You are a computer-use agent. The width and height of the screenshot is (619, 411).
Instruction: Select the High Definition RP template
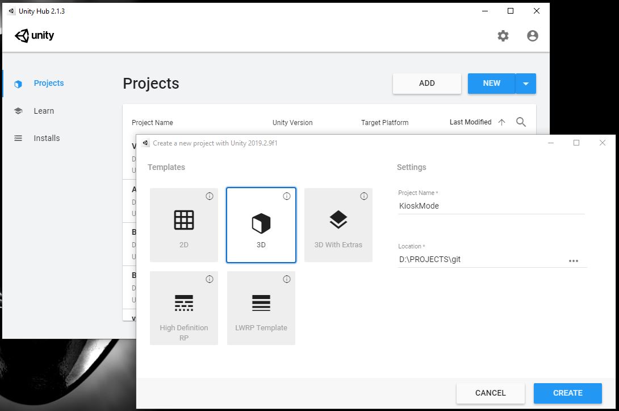184,308
